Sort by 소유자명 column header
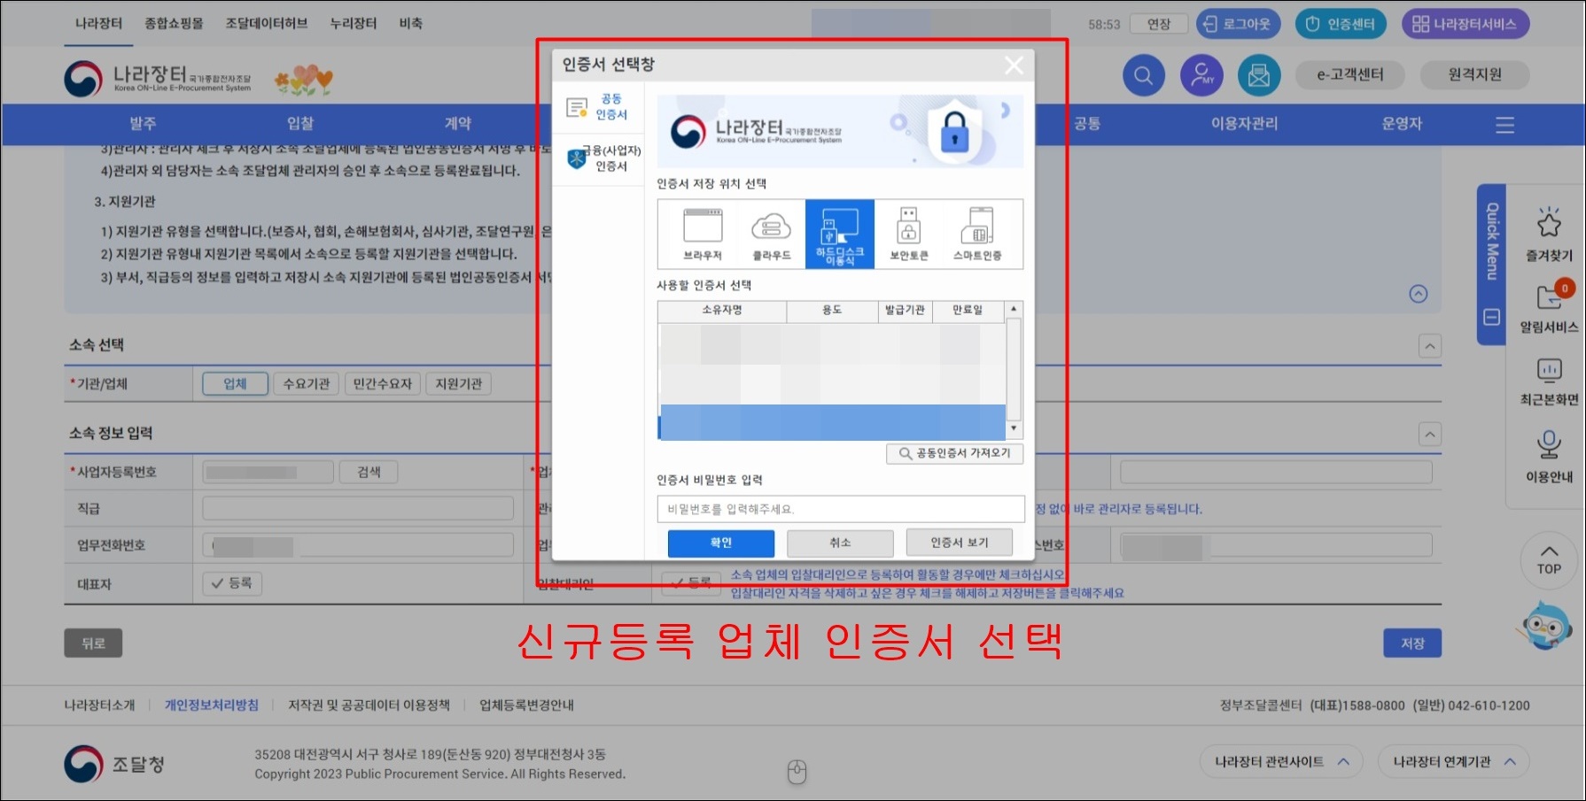The height and width of the screenshot is (801, 1586). (722, 310)
